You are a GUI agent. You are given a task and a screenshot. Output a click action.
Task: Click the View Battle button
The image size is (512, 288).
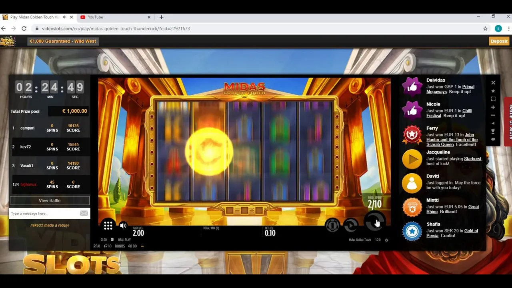click(x=49, y=200)
